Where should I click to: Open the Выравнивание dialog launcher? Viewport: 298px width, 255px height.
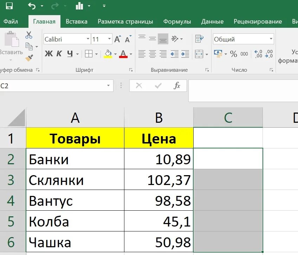207,70
